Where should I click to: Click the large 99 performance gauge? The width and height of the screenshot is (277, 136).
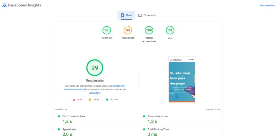pyautogui.click(x=94, y=68)
